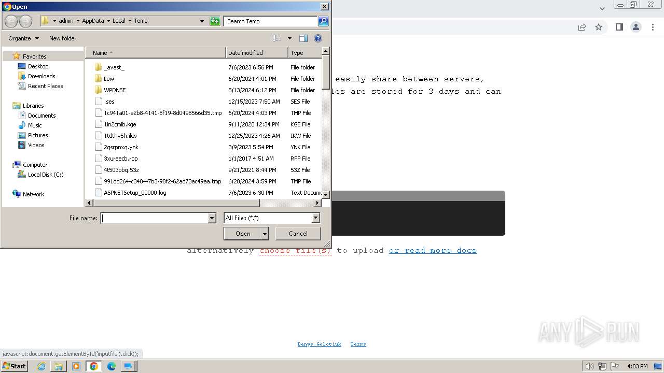The height and width of the screenshot is (373, 664).
Task: Click the Search Temp box
Action: [x=271, y=21]
